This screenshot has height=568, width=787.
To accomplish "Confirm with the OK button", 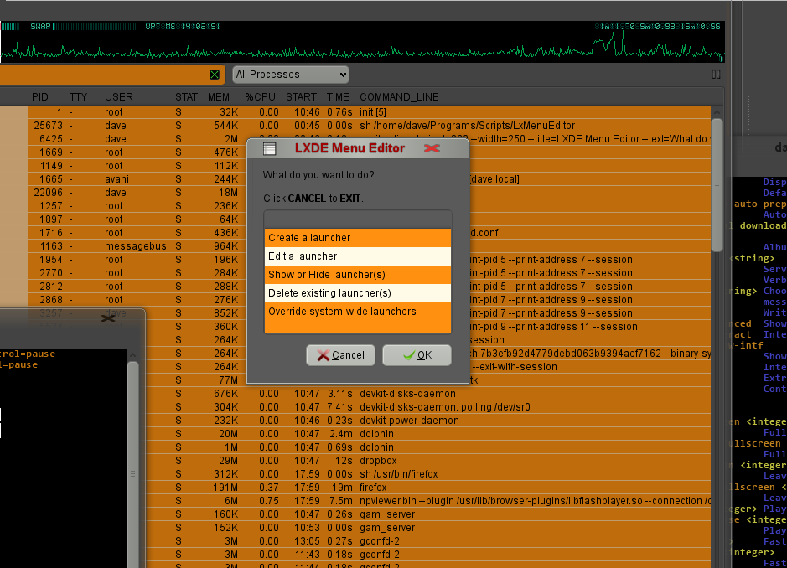I will point(417,355).
